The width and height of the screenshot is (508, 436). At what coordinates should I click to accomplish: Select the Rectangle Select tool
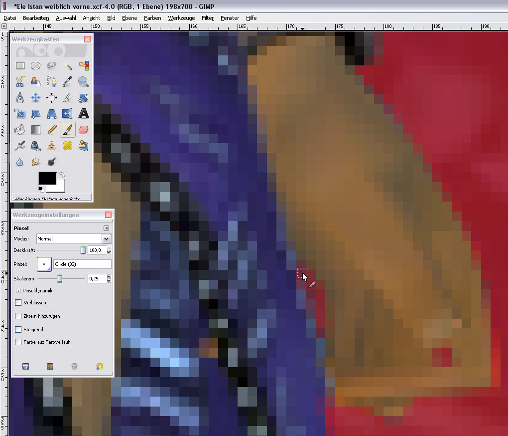[x=20, y=65]
